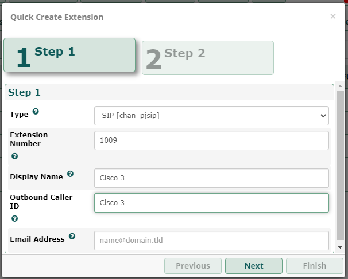348x279 pixels.
Task: Click the Next button
Action: click(254, 266)
